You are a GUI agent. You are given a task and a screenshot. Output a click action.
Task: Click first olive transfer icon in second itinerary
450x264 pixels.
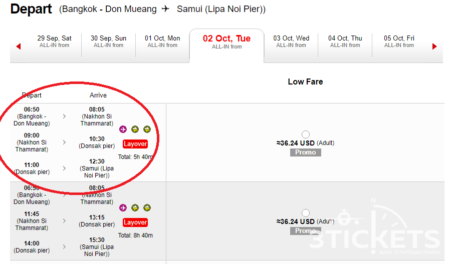[x=135, y=207]
